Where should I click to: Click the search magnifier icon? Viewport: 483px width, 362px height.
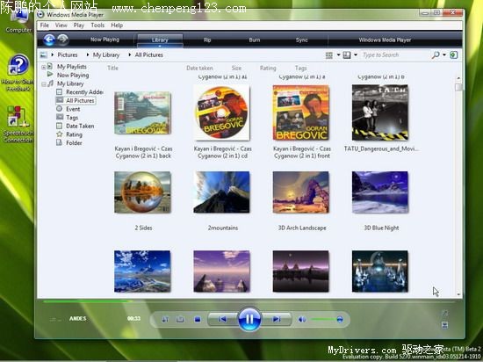(436, 54)
